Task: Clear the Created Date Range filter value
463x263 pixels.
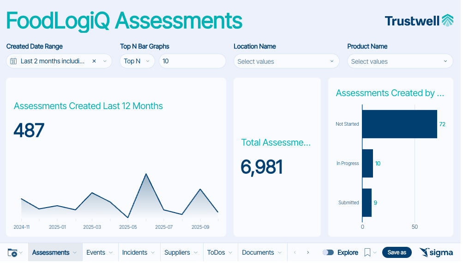Action: [94, 61]
